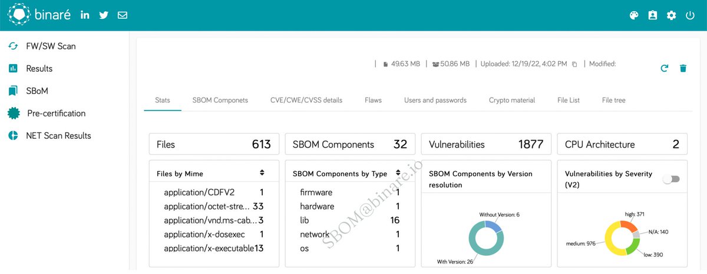The width and height of the screenshot is (707, 274).
Task: Open the Twitter icon link
Action: [104, 15]
